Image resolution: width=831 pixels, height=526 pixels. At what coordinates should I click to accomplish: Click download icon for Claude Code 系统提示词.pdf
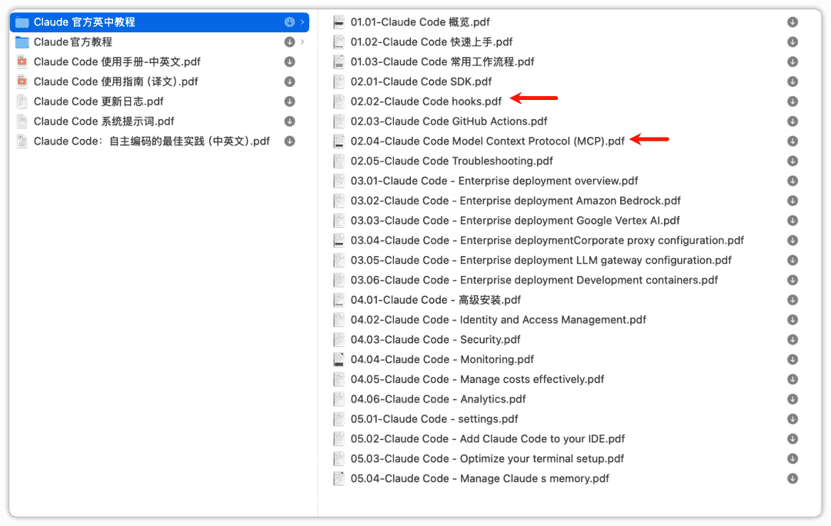(290, 122)
